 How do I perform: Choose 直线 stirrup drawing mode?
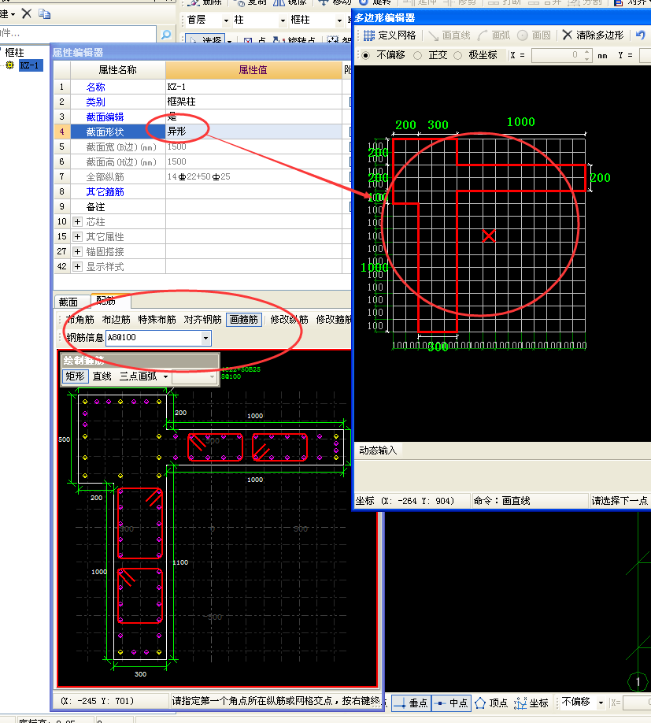(x=102, y=376)
